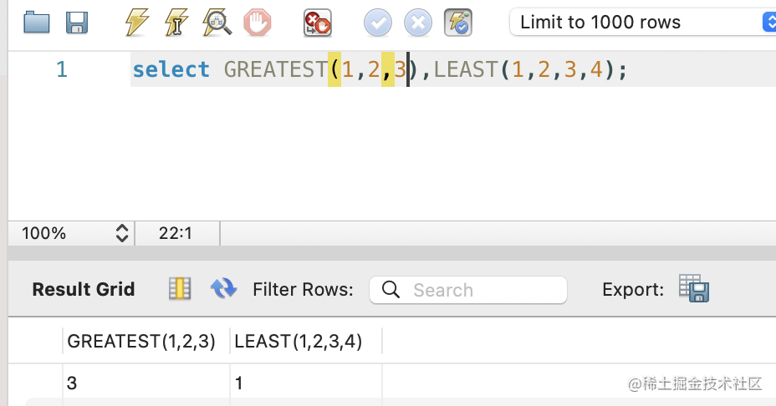Export the recordset to a file
This screenshot has width=776, height=406.
(x=694, y=289)
